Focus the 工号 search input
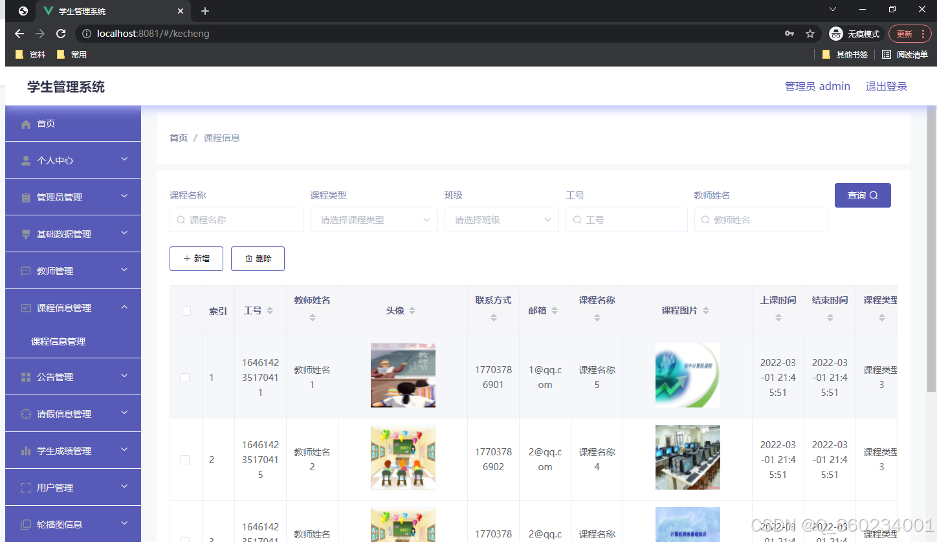Screen dimensions: 937x542 coord(626,220)
